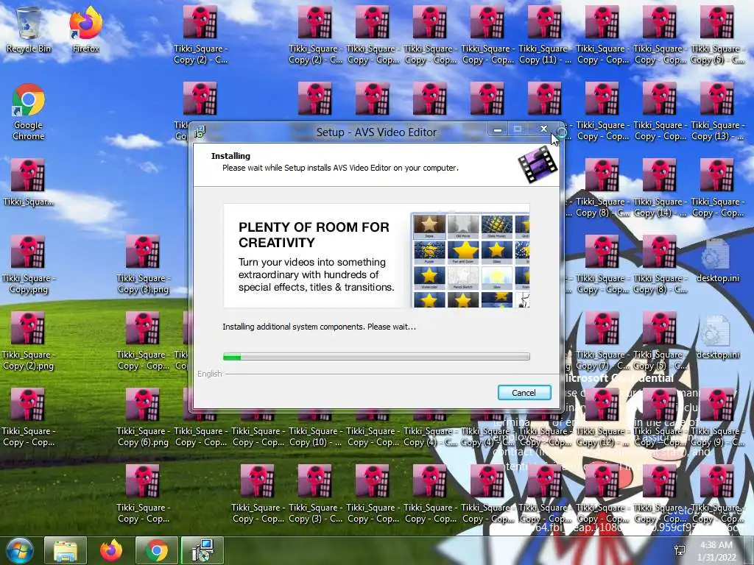Click the installation progress bar

376,357
